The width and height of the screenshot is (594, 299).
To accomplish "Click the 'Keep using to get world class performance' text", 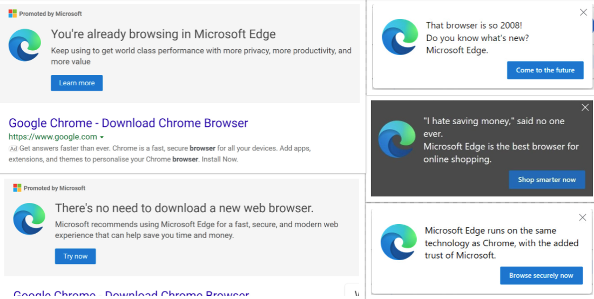I will (x=201, y=56).
